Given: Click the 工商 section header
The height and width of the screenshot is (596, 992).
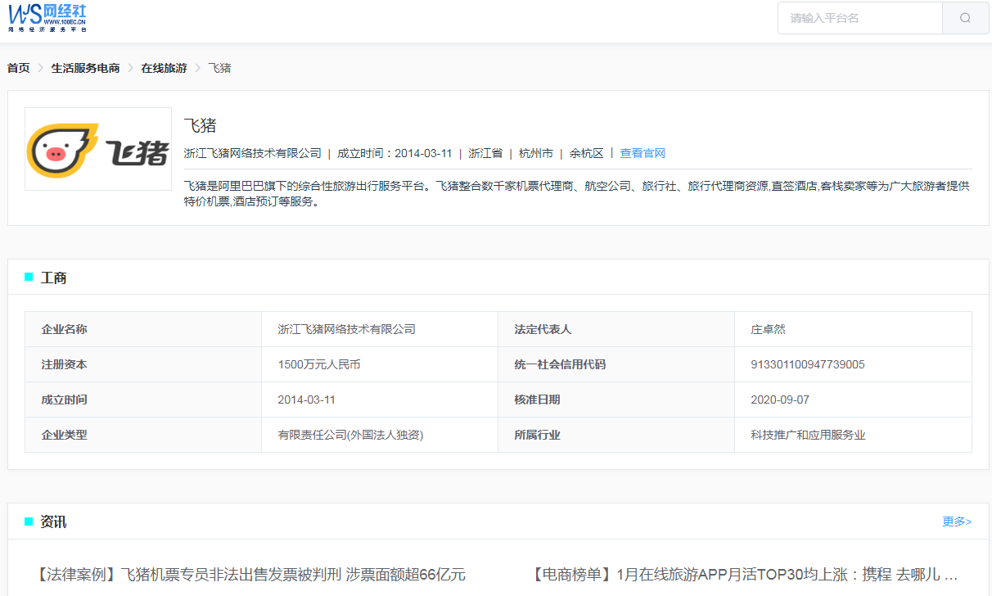Looking at the screenshot, I should [x=54, y=278].
